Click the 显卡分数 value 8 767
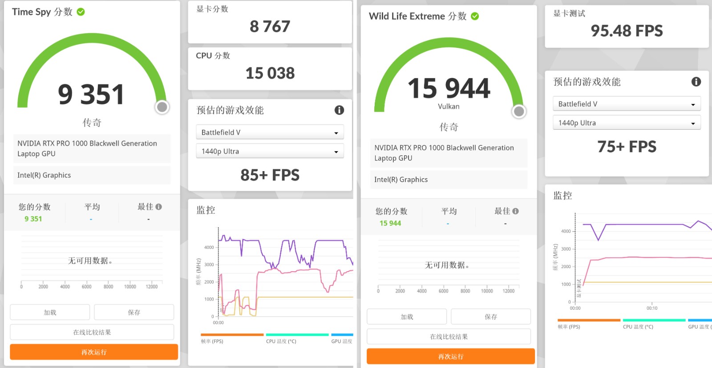This screenshot has height=368, width=712. click(270, 27)
